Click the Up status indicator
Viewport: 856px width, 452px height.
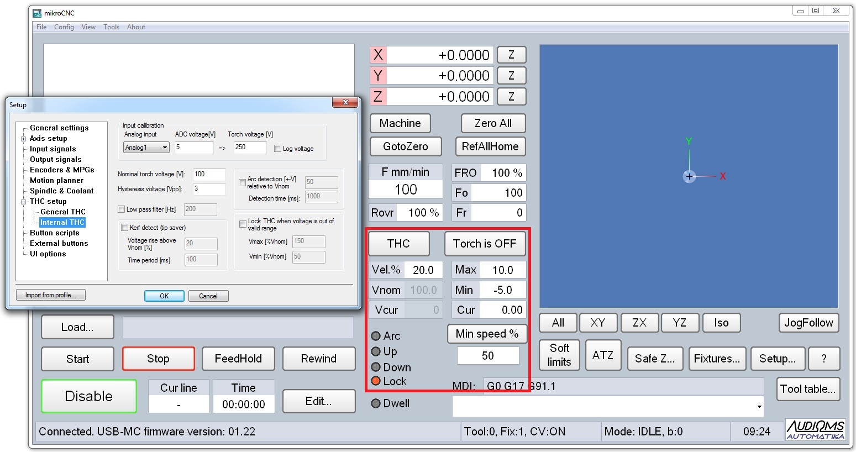[376, 351]
